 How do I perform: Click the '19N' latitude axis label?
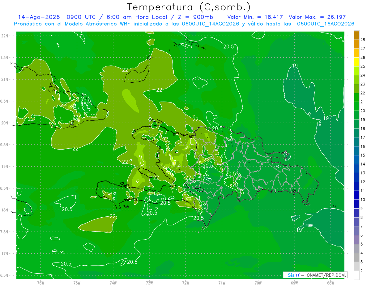(x=5, y=167)
